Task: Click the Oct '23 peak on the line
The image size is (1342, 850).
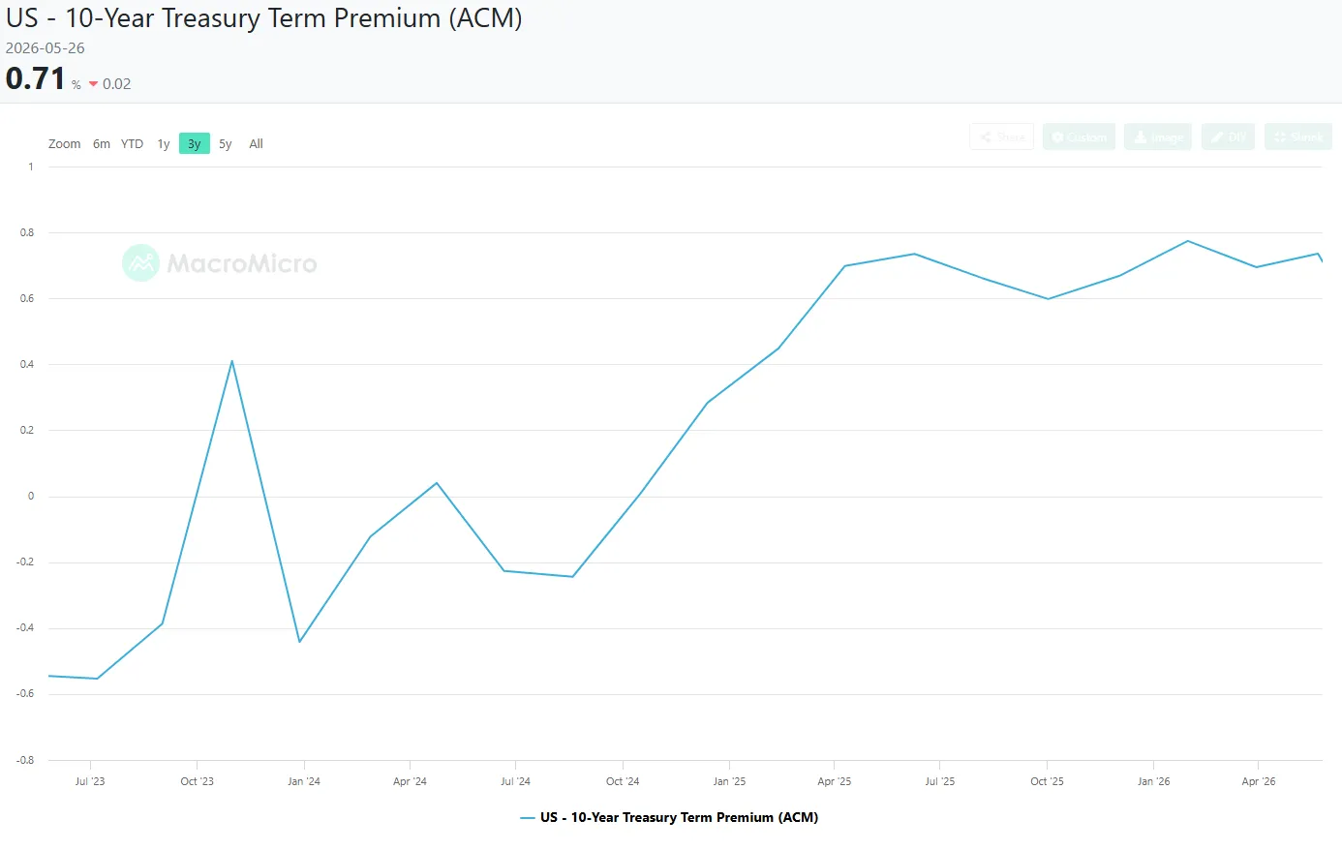Action: click(232, 361)
